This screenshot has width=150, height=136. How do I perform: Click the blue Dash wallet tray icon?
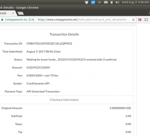[93, 2]
